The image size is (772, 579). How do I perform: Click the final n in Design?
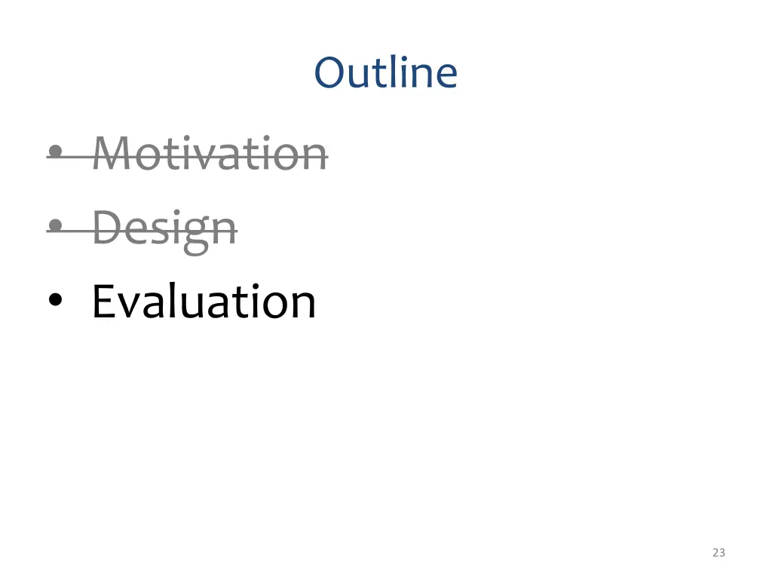[x=225, y=232]
